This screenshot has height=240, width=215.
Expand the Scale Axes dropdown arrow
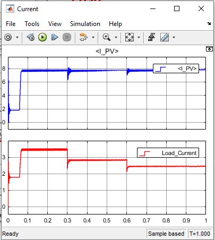(x=139, y=37)
